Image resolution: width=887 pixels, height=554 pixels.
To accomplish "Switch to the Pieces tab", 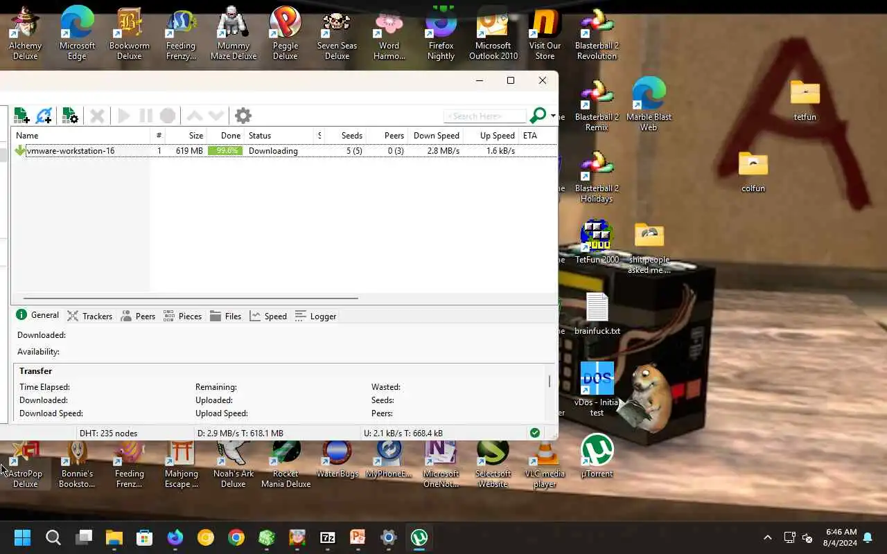I will [182, 316].
